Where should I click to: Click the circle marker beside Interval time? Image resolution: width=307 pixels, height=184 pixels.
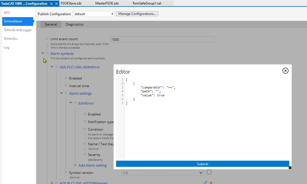[66, 85]
